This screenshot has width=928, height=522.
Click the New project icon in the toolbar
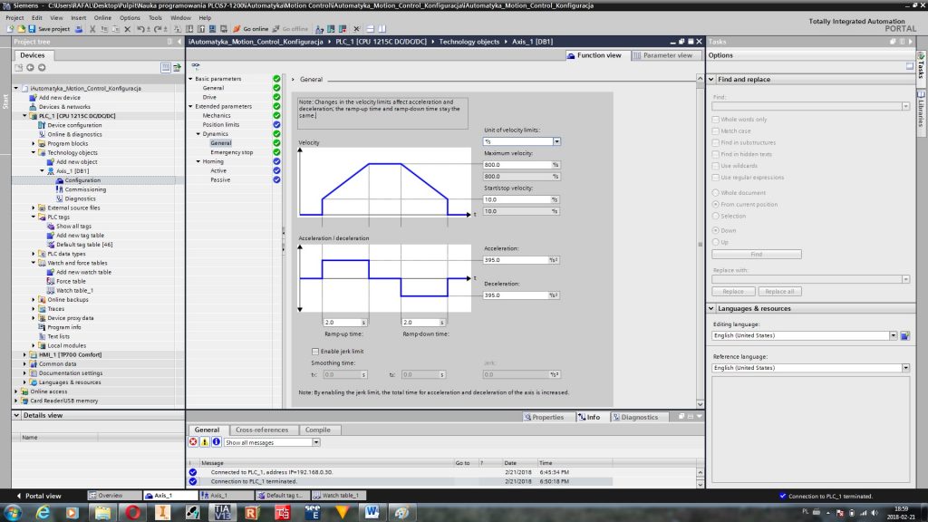(x=10, y=28)
